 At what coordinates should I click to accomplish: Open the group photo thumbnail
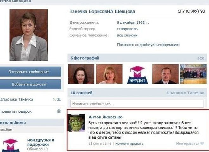pos(193,74)
